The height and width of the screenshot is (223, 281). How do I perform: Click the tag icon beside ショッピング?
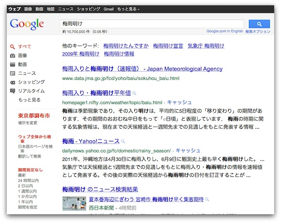pos(12,82)
